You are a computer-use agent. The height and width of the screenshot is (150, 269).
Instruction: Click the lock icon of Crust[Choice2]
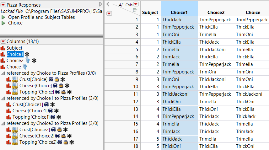(59, 129)
